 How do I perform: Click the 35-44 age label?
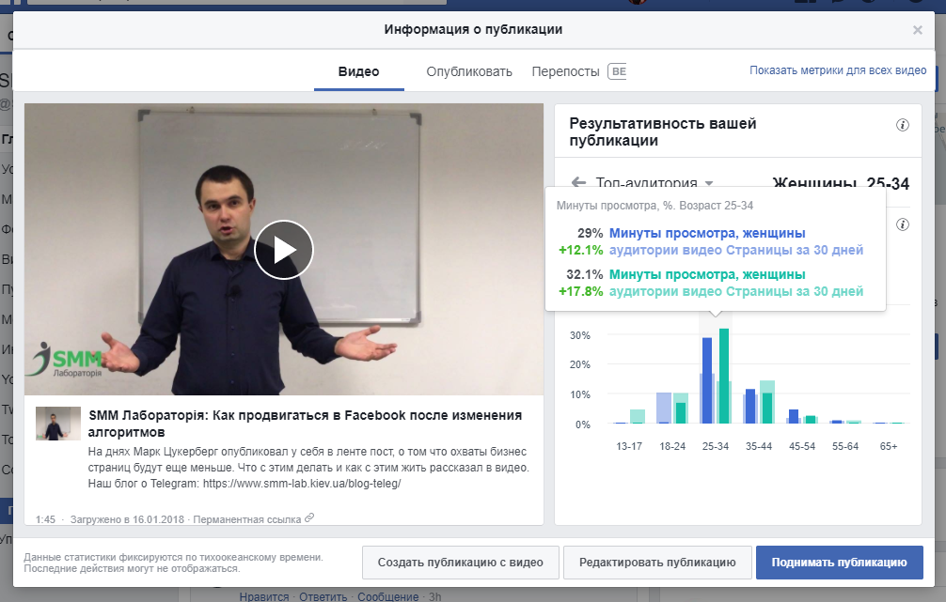pyautogui.click(x=759, y=446)
